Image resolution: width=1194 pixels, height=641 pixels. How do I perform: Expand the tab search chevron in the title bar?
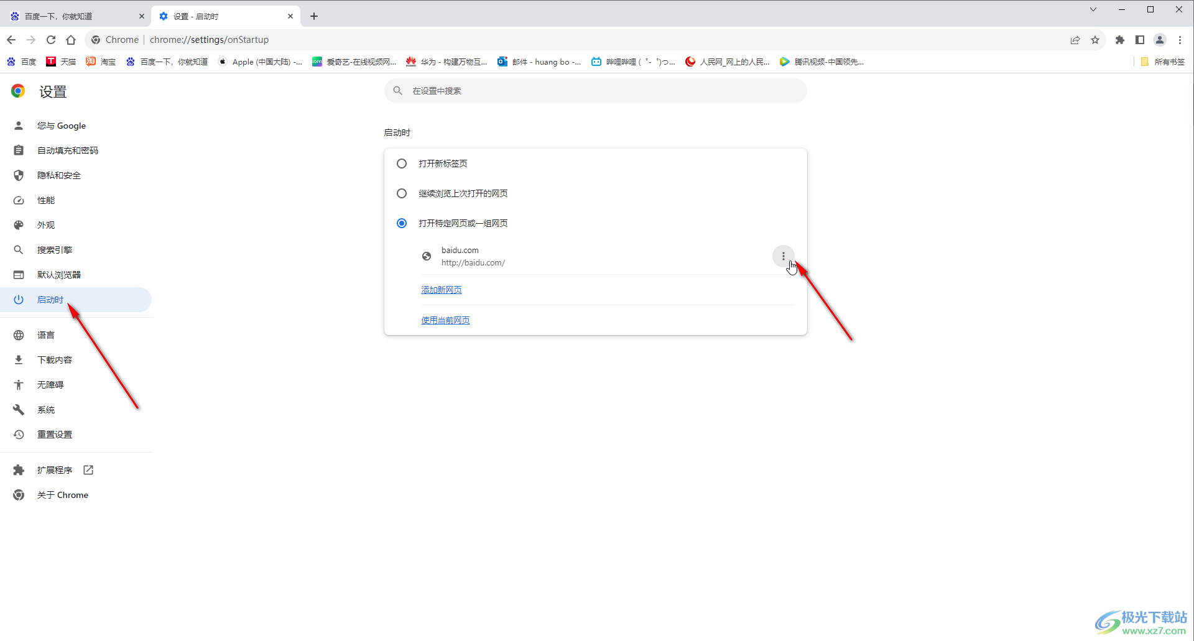1093,9
